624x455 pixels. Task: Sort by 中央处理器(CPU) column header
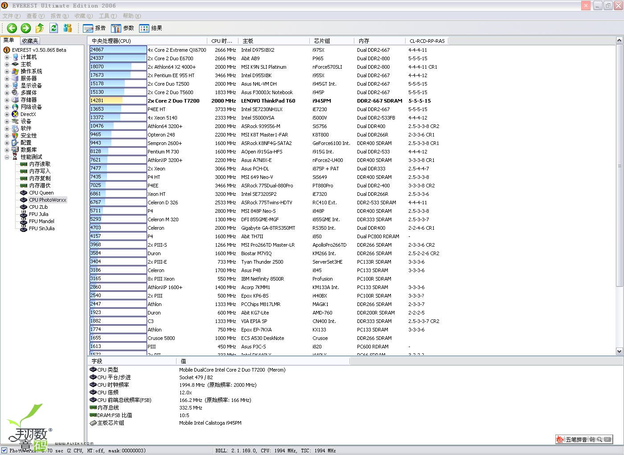pos(148,41)
